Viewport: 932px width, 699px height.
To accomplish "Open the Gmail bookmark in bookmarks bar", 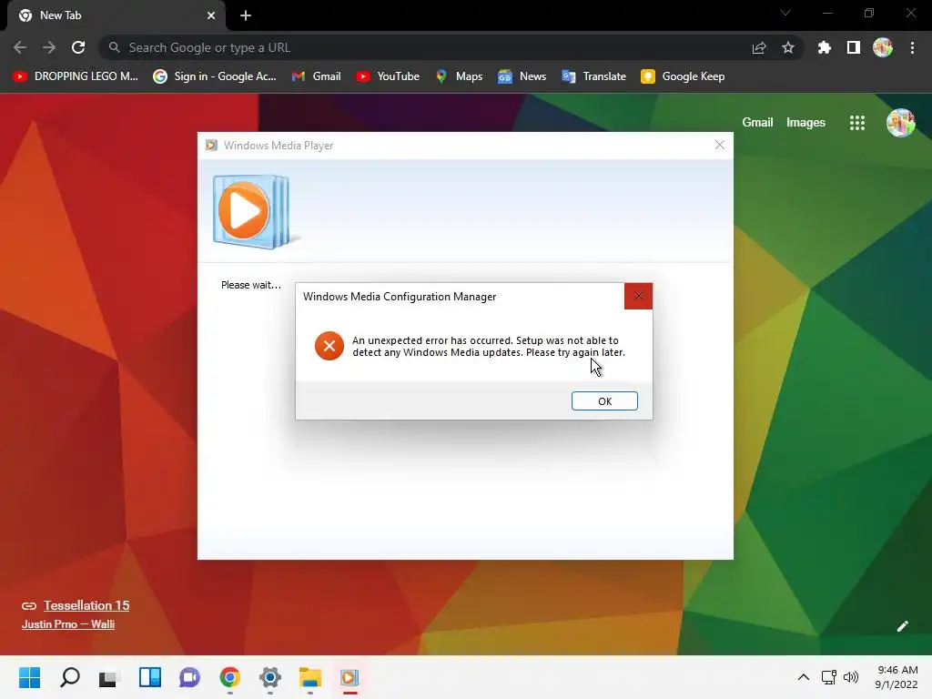I will click(x=316, y=76).
